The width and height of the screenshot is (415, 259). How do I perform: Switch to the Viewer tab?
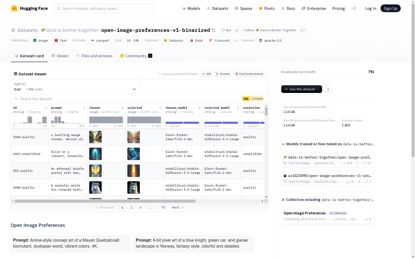[60, 56]
